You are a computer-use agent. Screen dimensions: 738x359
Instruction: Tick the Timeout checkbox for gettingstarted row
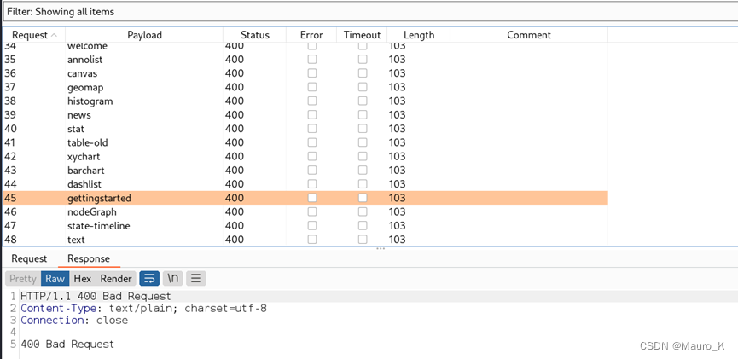point(363,198)
